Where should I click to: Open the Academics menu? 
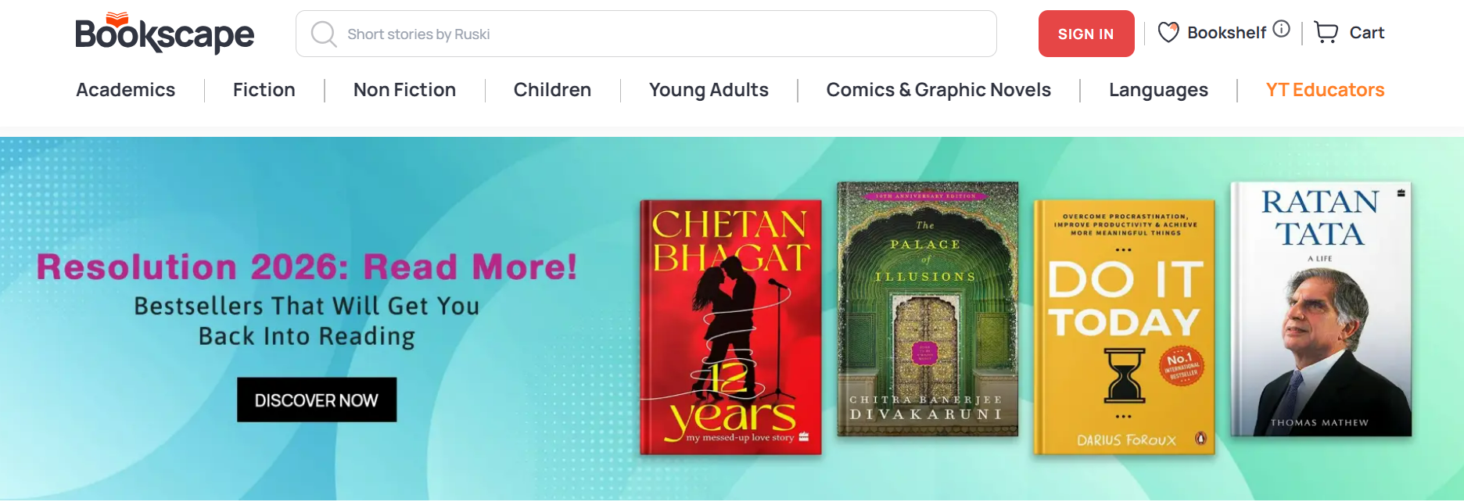coord(126,90)
